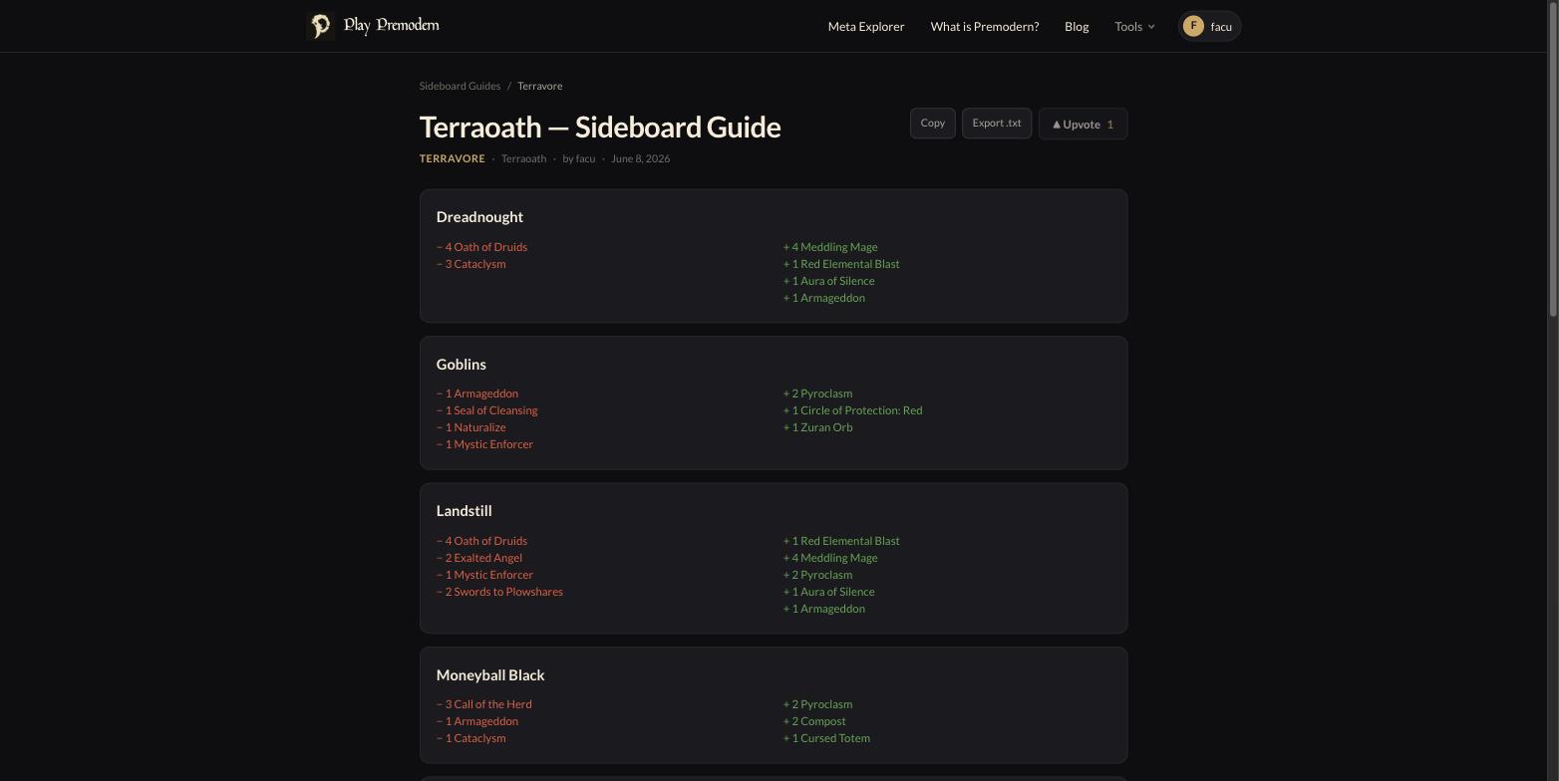Click 4 Meddling Mage under Dreadnought

pos(830,247)
